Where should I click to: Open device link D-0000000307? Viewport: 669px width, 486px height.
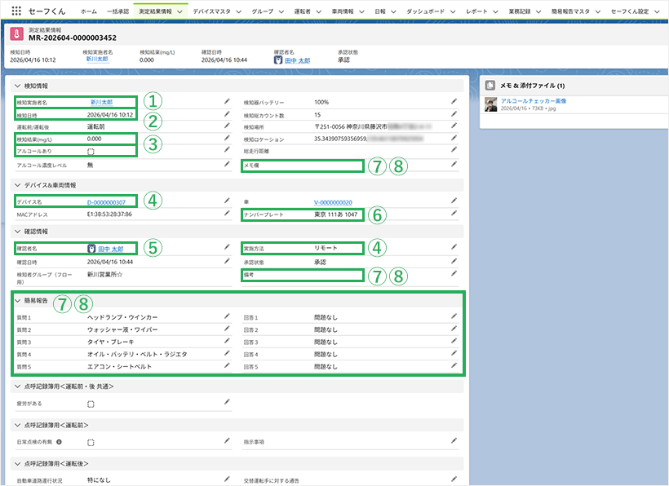point(106,202)
